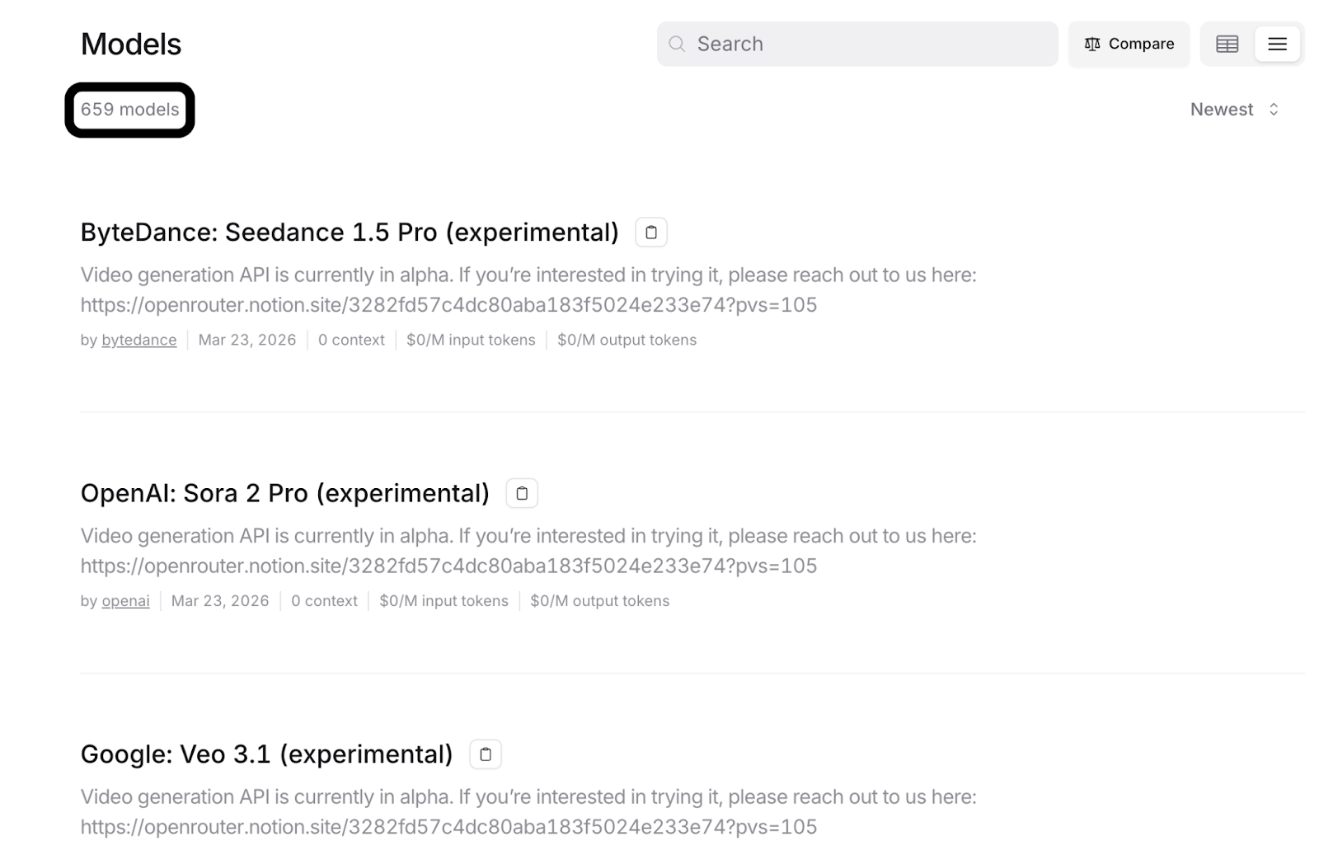Click the notion.site link under Seedance
The height and width of the screenshot is (841, 1319).
point(448,304)
